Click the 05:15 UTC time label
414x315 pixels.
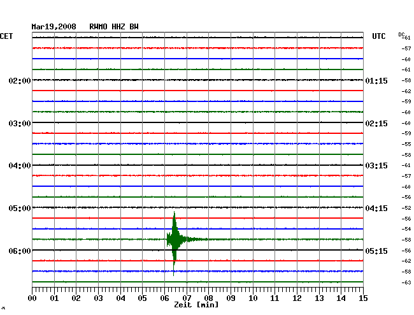tap(376, 251)
